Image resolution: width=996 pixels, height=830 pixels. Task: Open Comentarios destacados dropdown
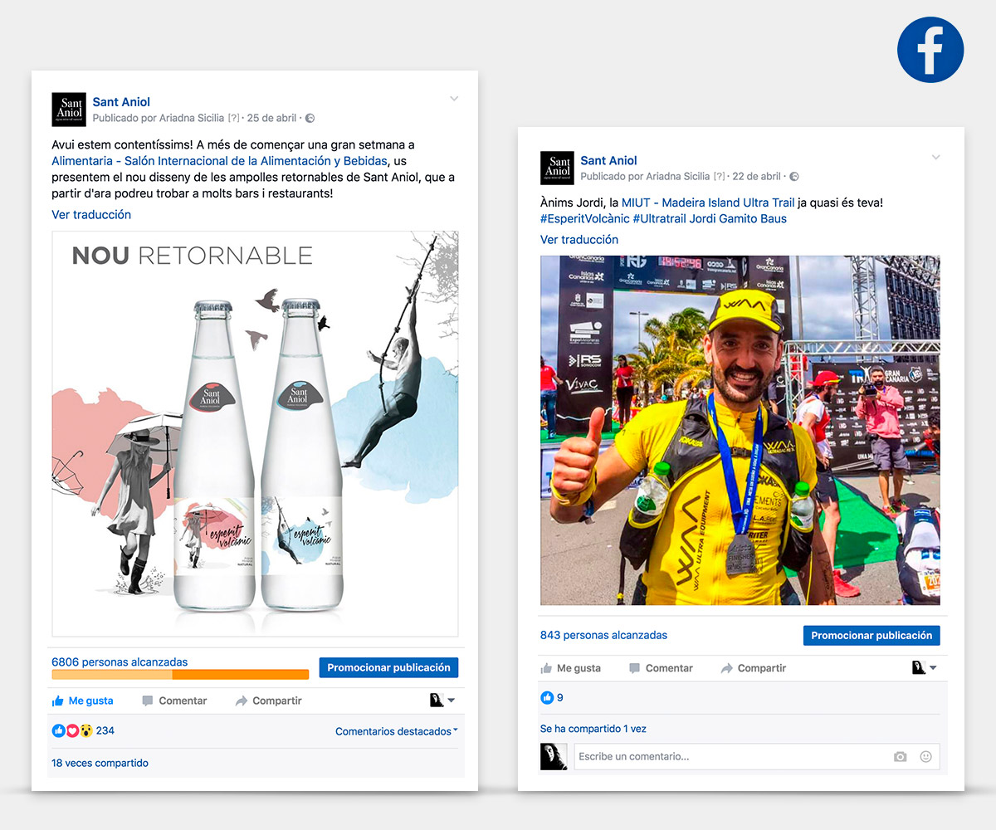point(397,731)
